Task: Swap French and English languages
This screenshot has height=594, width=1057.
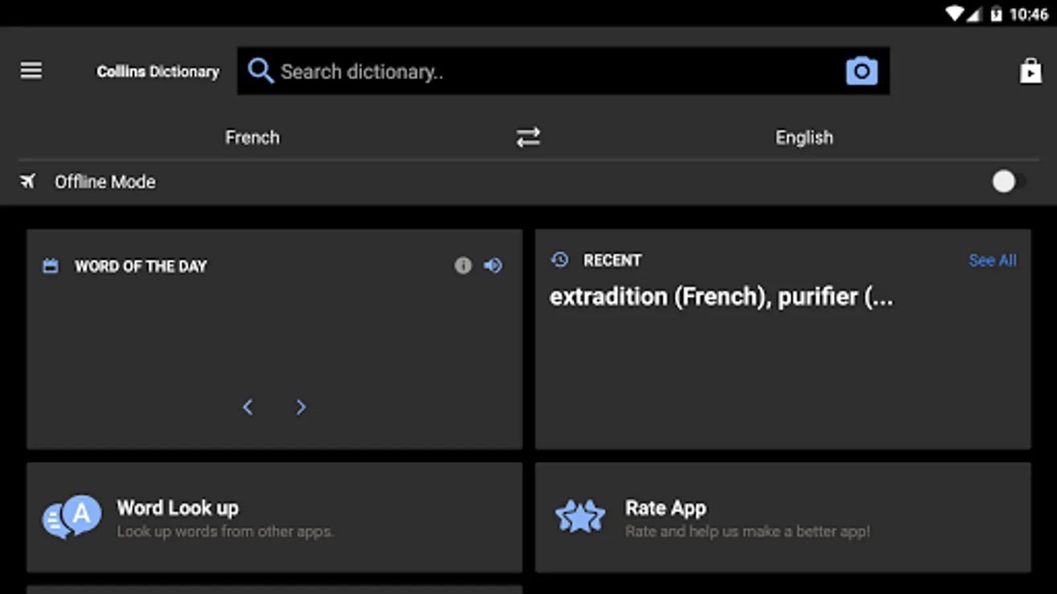Action: [x=528, y=137]
